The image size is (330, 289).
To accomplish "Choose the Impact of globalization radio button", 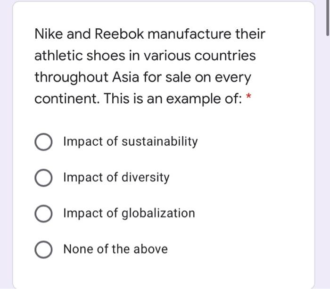I will click(43, 214).
